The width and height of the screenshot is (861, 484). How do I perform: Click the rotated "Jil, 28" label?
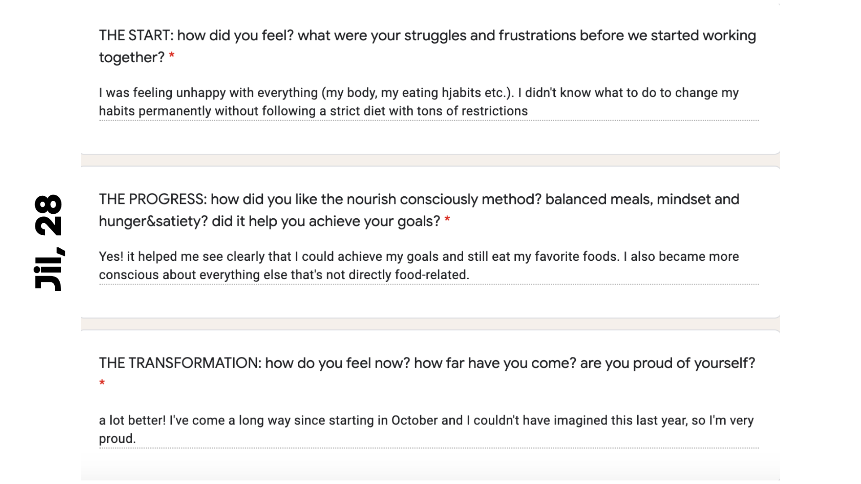pos(48,242)
